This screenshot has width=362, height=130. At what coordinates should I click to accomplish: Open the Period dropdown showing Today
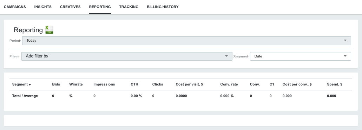(186, 41)
